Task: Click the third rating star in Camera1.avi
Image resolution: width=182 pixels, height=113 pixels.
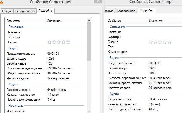Action: (x=59, y=42)
